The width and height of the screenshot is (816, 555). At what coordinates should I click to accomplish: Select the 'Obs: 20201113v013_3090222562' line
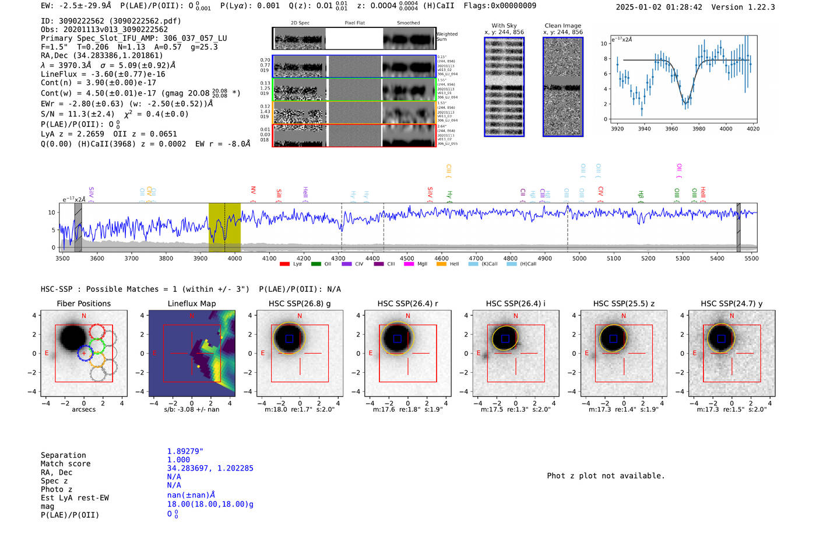coord(104,30)
